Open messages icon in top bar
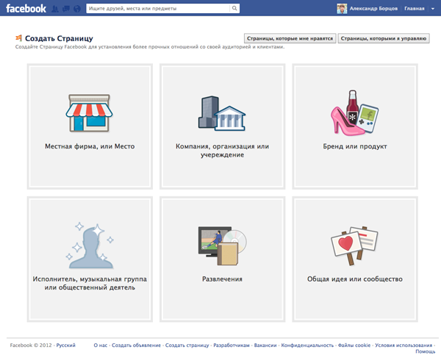This screenshot has width=441, height=358. click(66, 9)
